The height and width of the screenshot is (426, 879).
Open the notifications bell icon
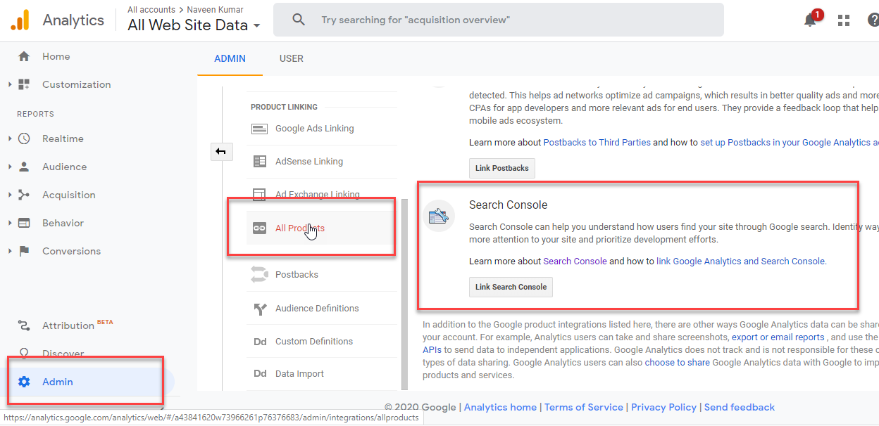[810, 20]
